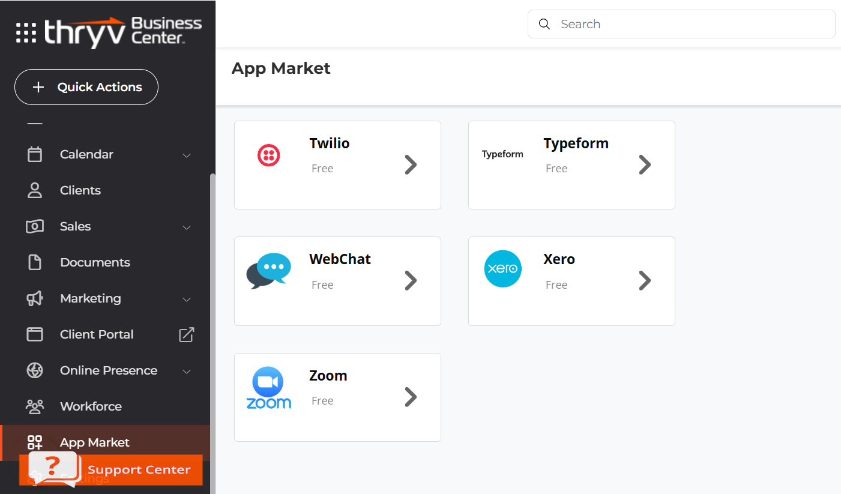The width and height of the screenshot is (841, 494).
Task: Click the App Market grid-plus icon
Action: coord(35,442)
